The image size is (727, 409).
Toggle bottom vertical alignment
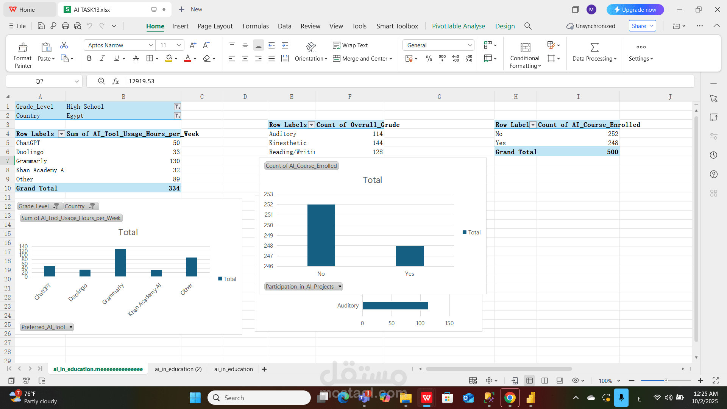point(259,45)
